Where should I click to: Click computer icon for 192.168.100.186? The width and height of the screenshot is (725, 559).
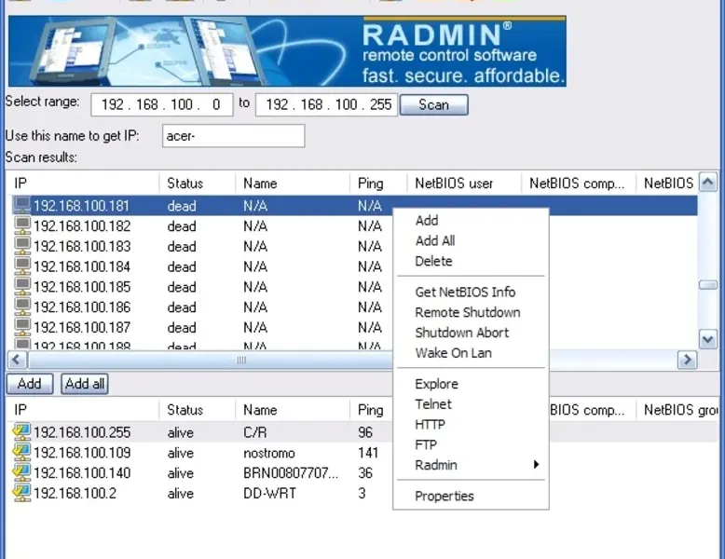[21, 307]
